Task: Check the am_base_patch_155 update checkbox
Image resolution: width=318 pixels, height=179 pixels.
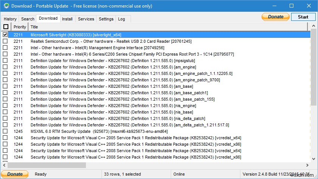Action: [x=5, y=99]
